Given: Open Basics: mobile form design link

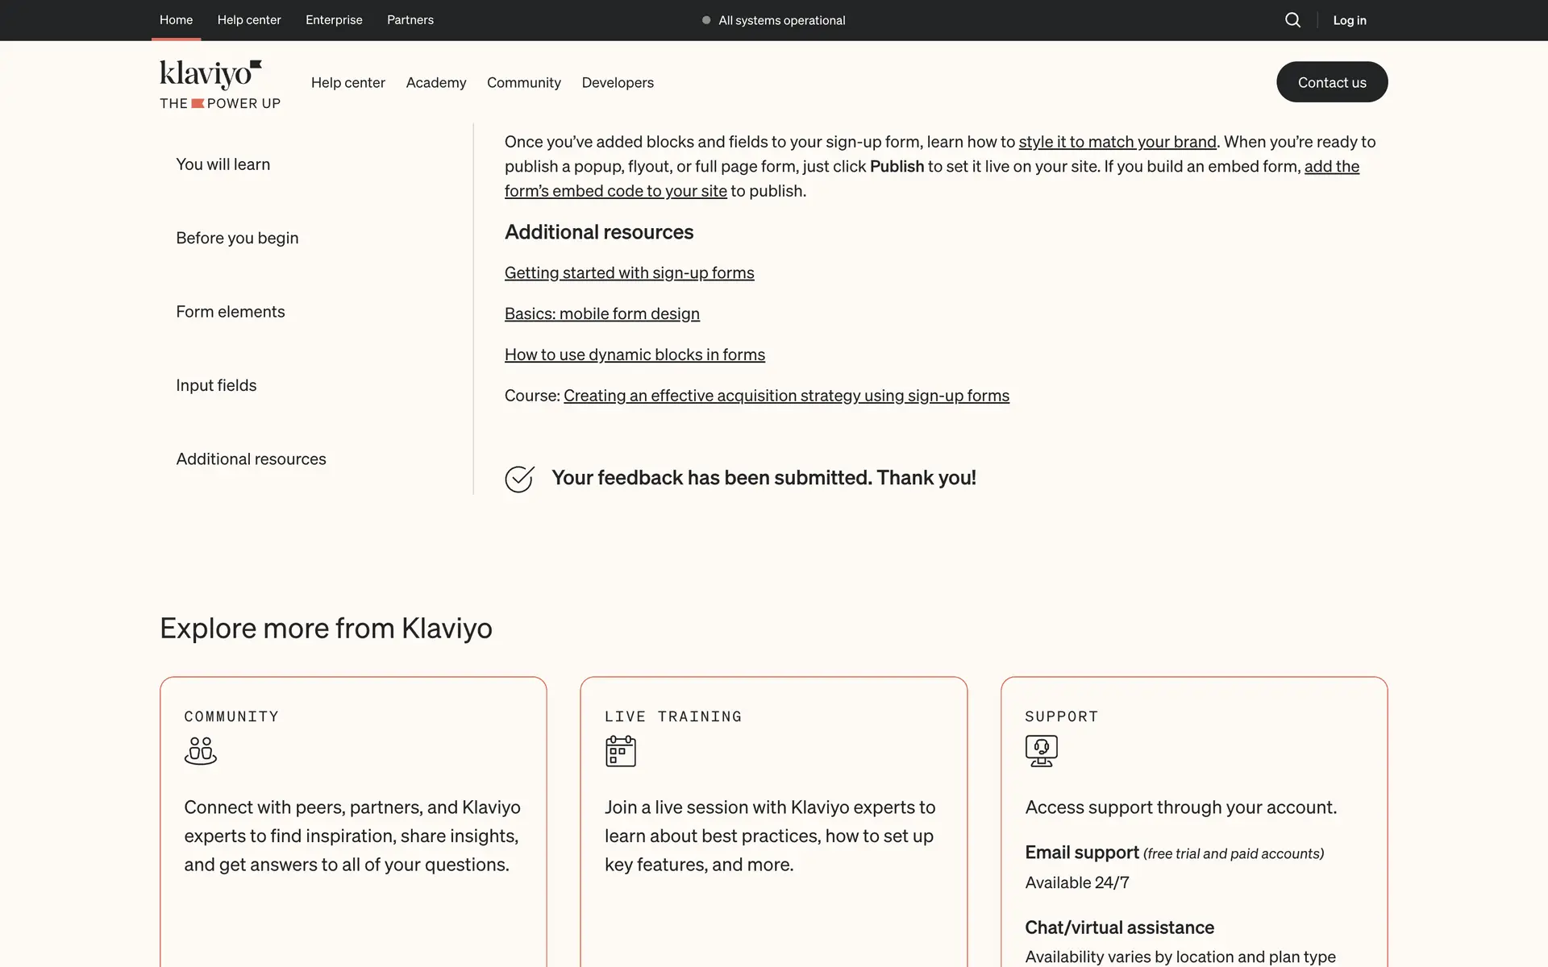Looking at the screenshot, I should click(x=601, y=314).
